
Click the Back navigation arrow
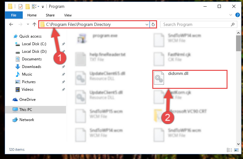11,24
